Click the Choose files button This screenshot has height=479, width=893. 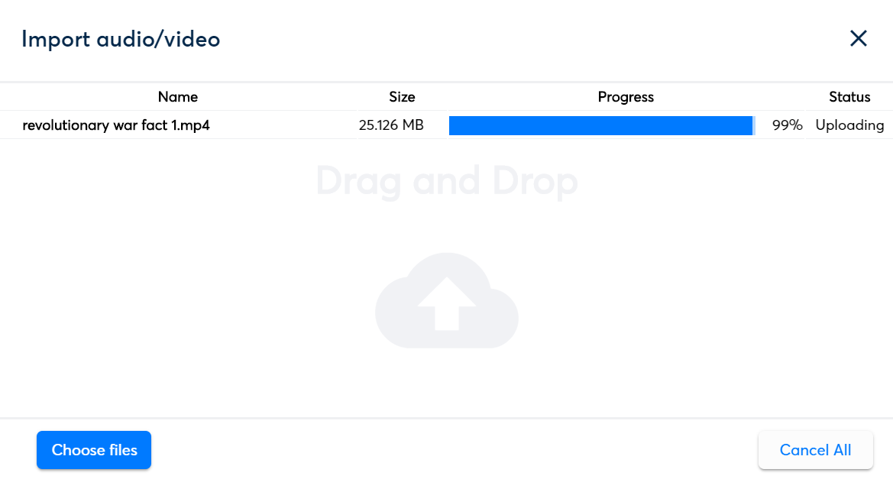pos(94,450)
